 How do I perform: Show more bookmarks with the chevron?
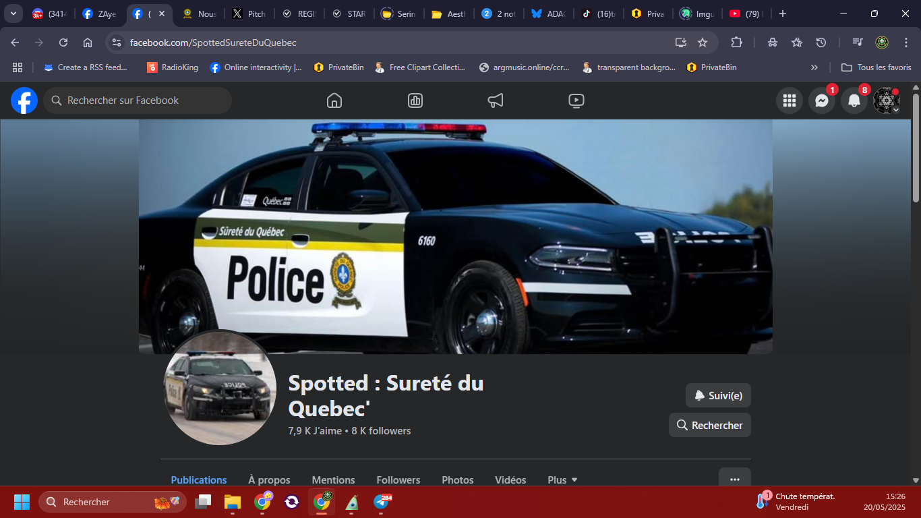814,67
